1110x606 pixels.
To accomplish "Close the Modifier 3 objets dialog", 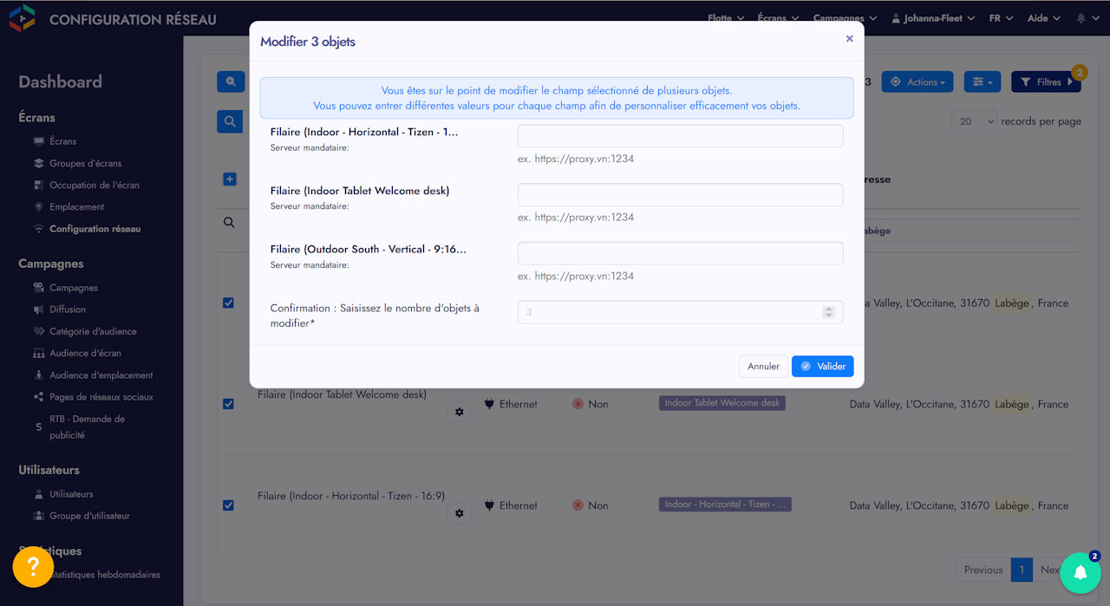I will click(849, 39).
